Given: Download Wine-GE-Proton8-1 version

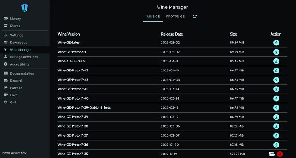Looking at the screenshot, I should 276,52.
